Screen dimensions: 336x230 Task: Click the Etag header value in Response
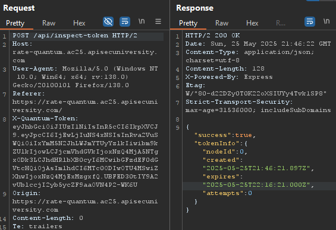[x=256, y=94]
